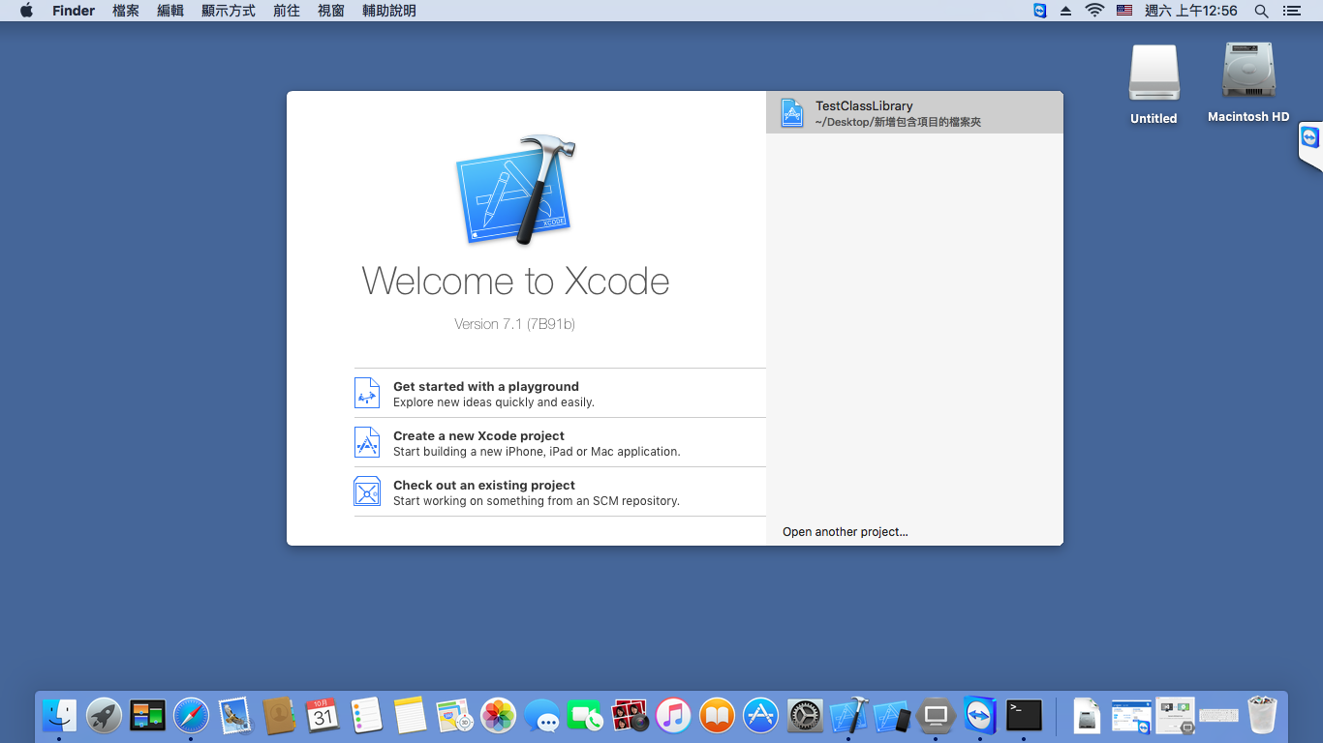Open Wi-Fi status in menu bar
The height and width of the screenshot is (743, 1323).
tap(1094, 11)
